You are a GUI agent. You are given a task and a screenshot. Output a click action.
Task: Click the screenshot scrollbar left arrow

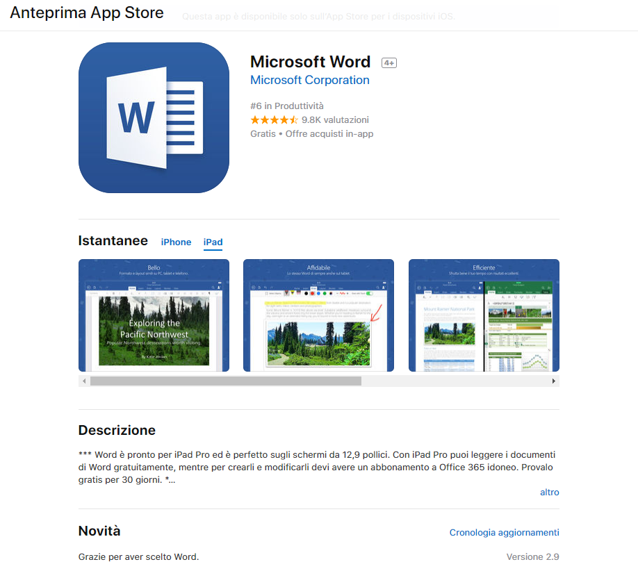click(84, 381)
